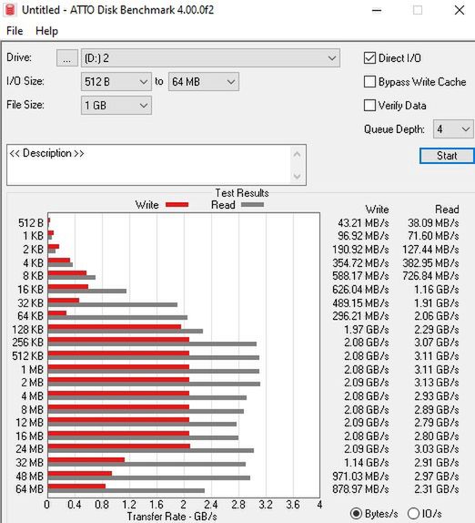Click the 726.84 MB/s read value
475x523 pixels.
pyautogui.click(x=430, y=276)
